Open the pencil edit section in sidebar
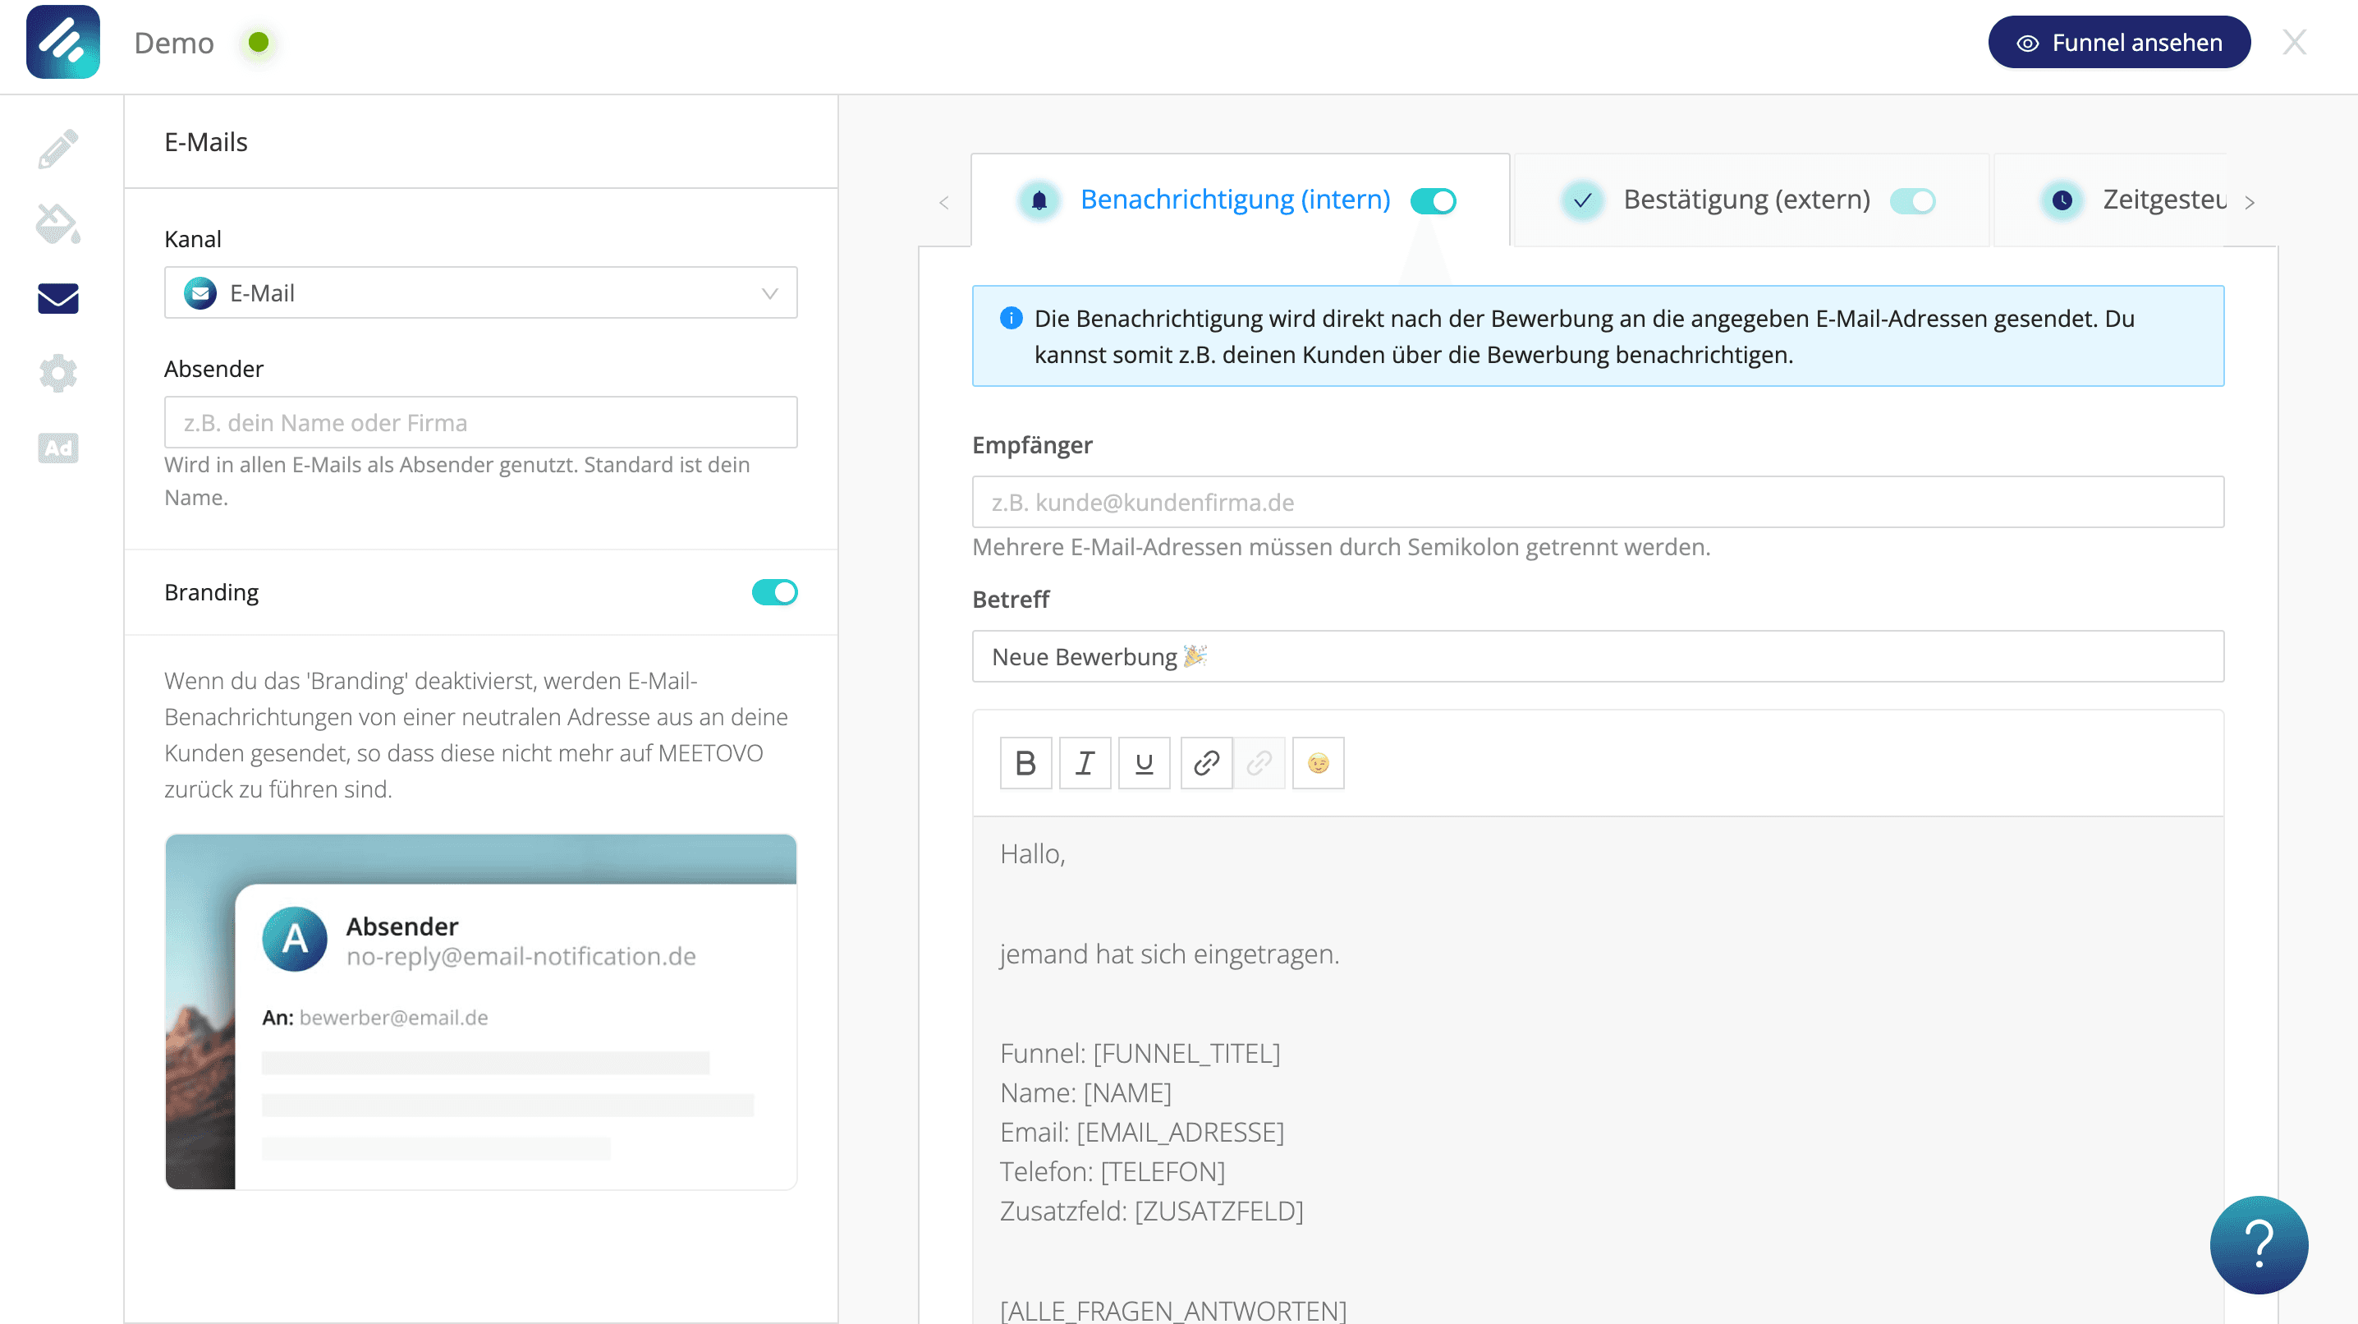The width and height of the screenshot is (2358, 1324). 57,149
